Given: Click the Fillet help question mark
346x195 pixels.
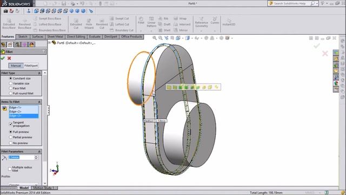Looking at the screenshot, I should click(x=44, y=51).
